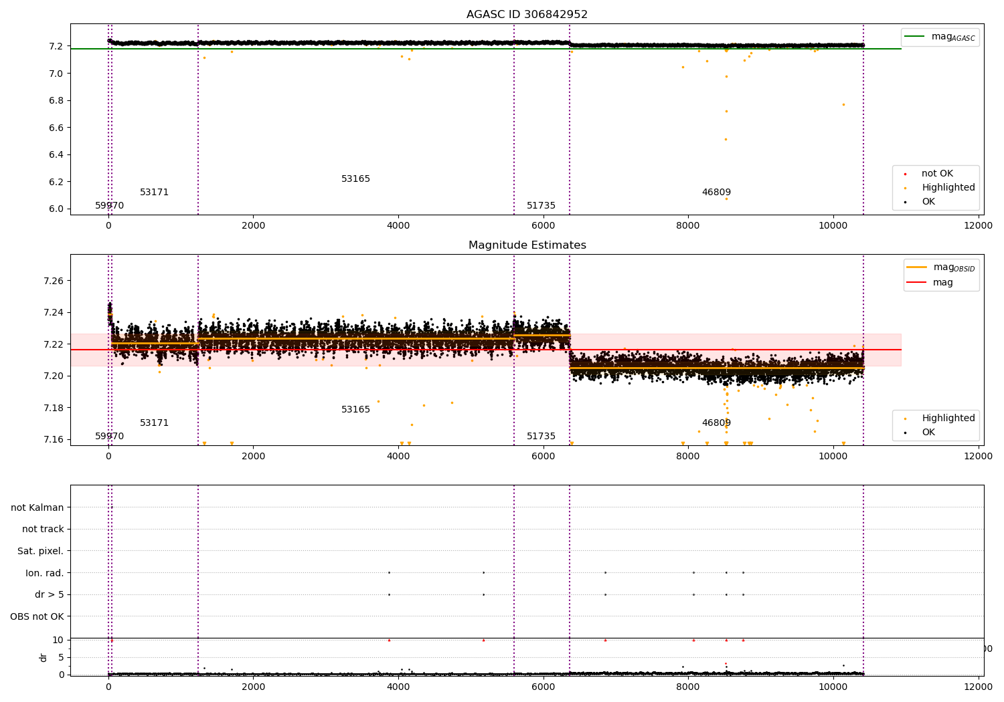
Task: Click OBSID label 51735 in Magnitude Estimates plot
Action: pos(541,437)
